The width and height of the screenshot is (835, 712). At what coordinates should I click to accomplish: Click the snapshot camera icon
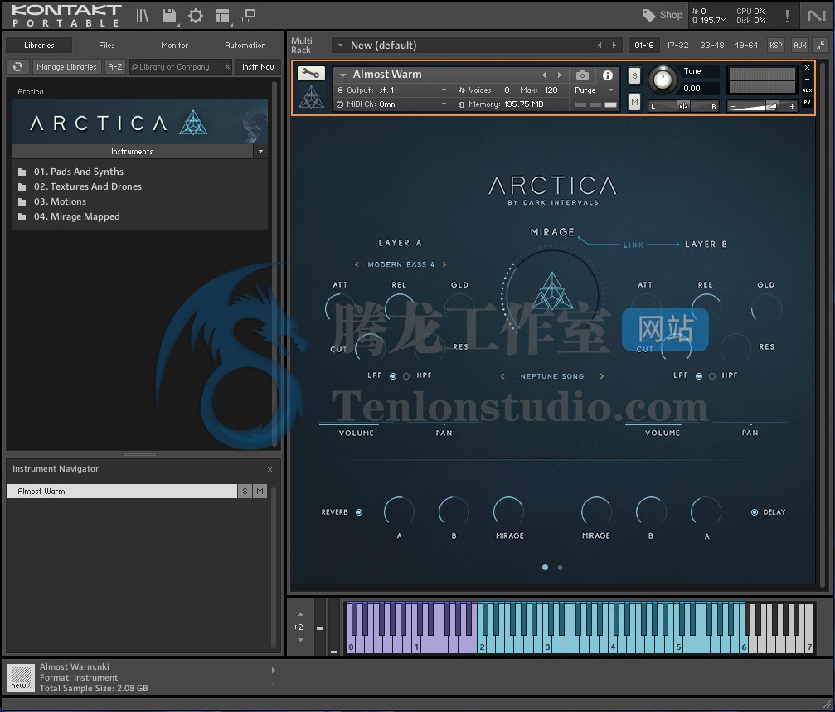click(x=583, y=75)
